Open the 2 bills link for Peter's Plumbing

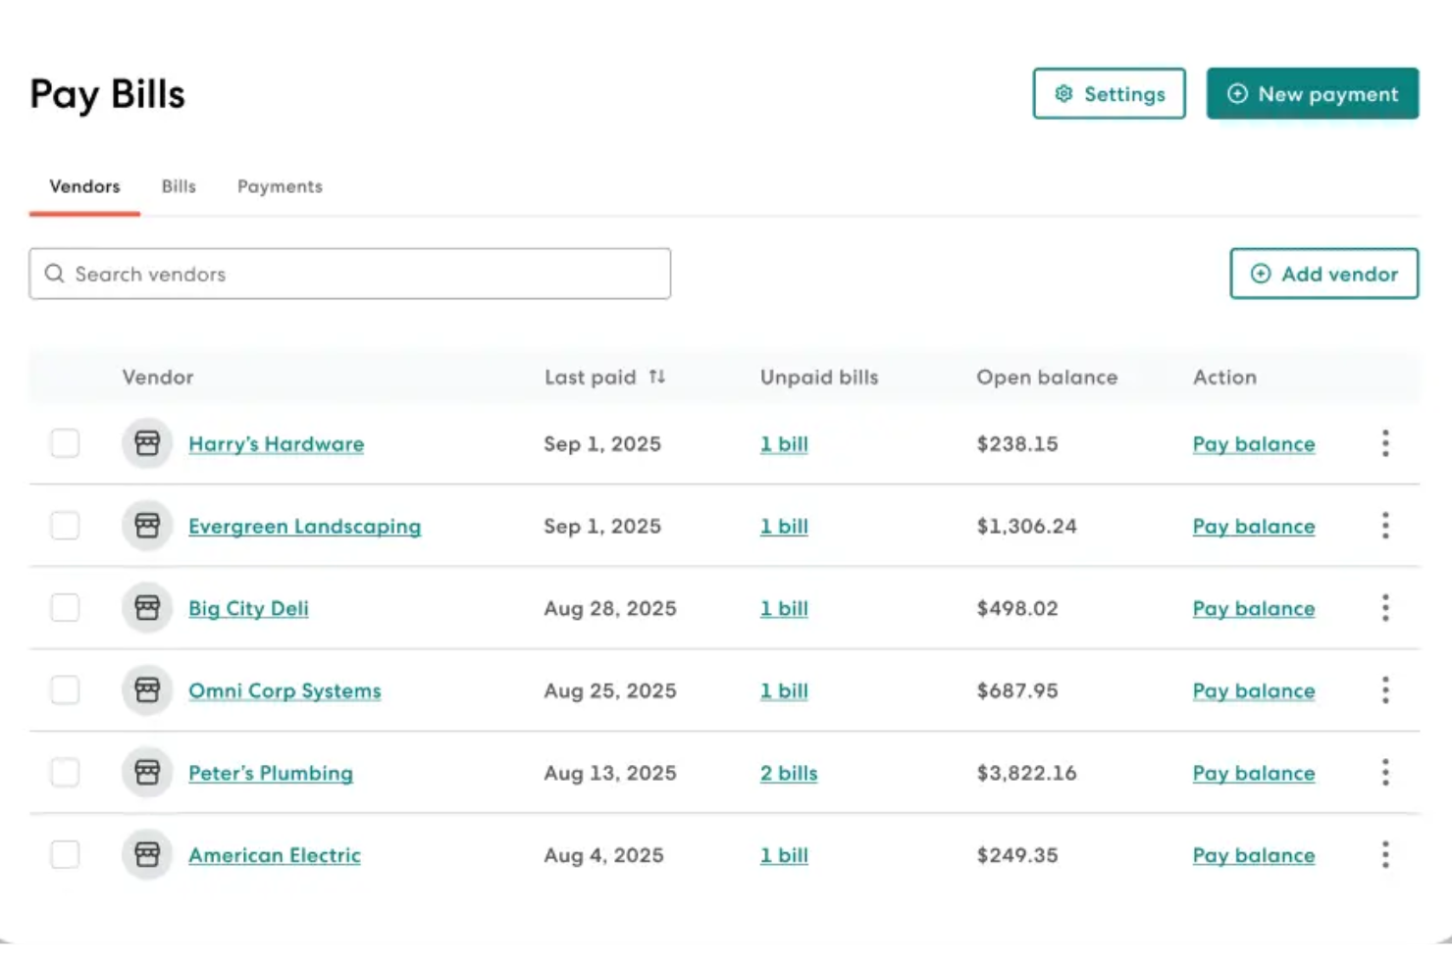(x=789, y=772)
